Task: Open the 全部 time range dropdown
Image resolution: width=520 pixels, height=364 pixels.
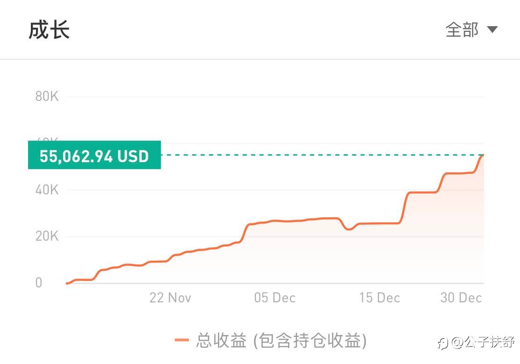Action: (462, 30)
